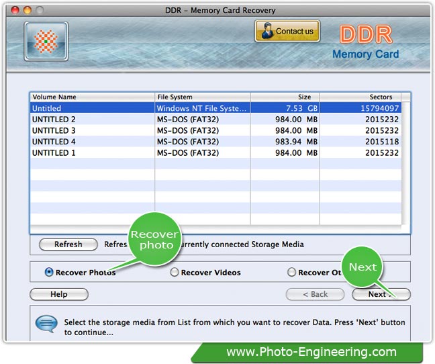Select the Recover Videos radio button

(175, 272)
